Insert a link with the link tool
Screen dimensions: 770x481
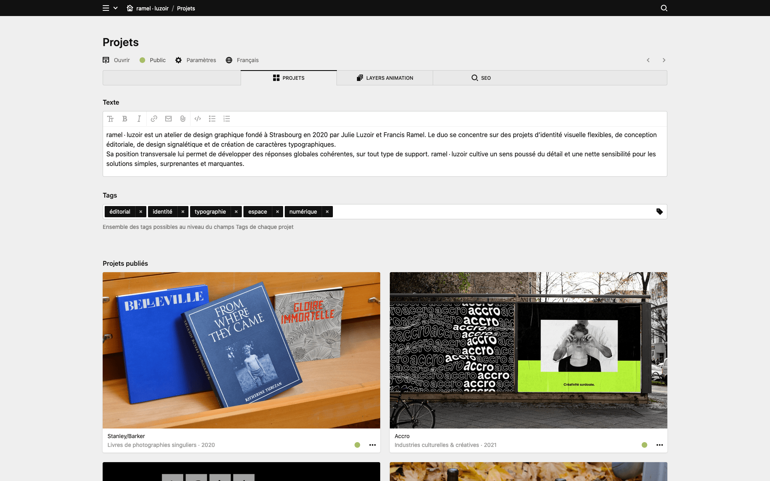pos(154,119)
